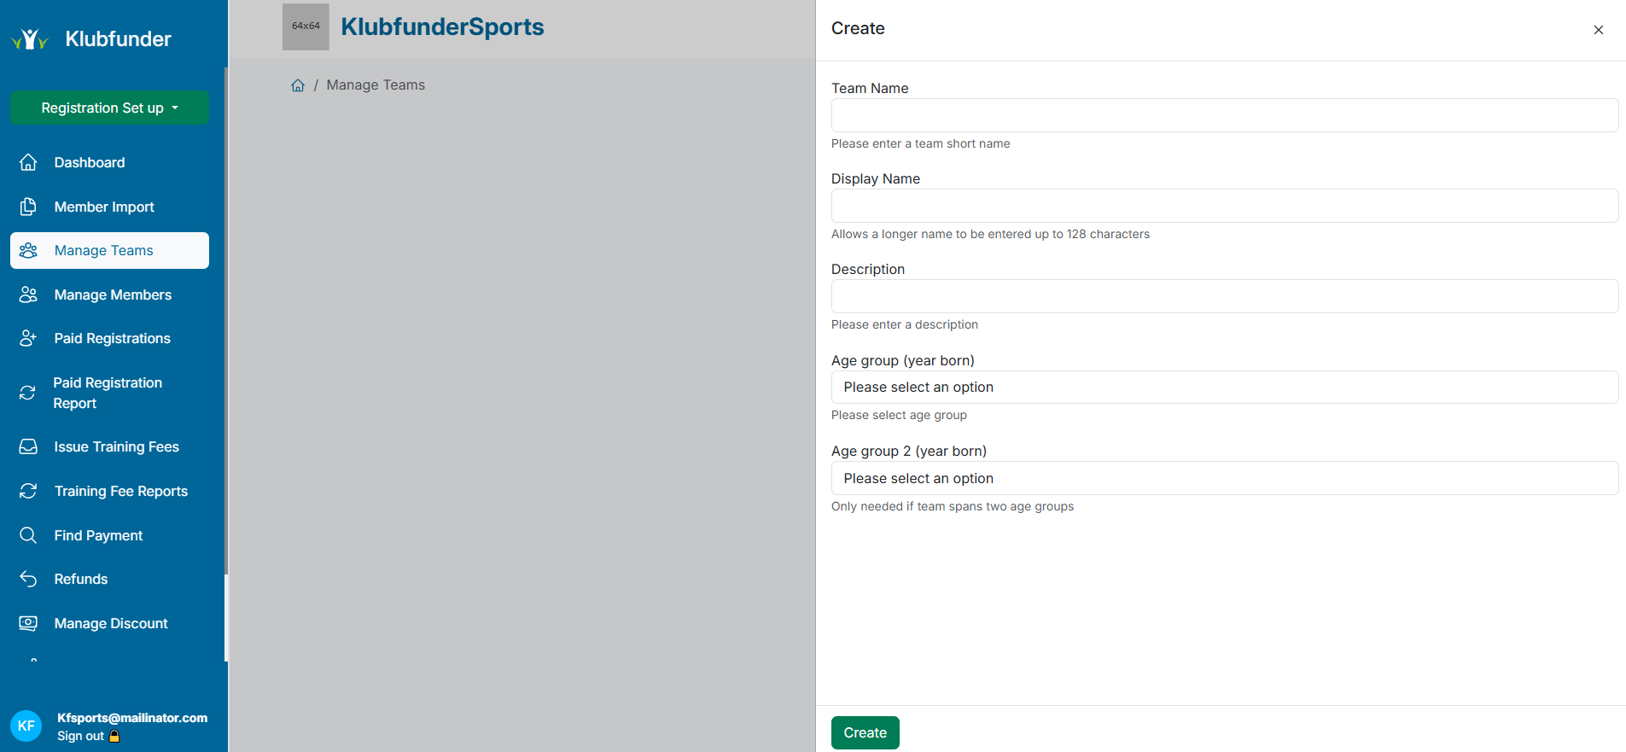Screen dimensions: 1626x752
Task: Click the Refunds undo arrow icon
Action: click(x=28, y=579)
